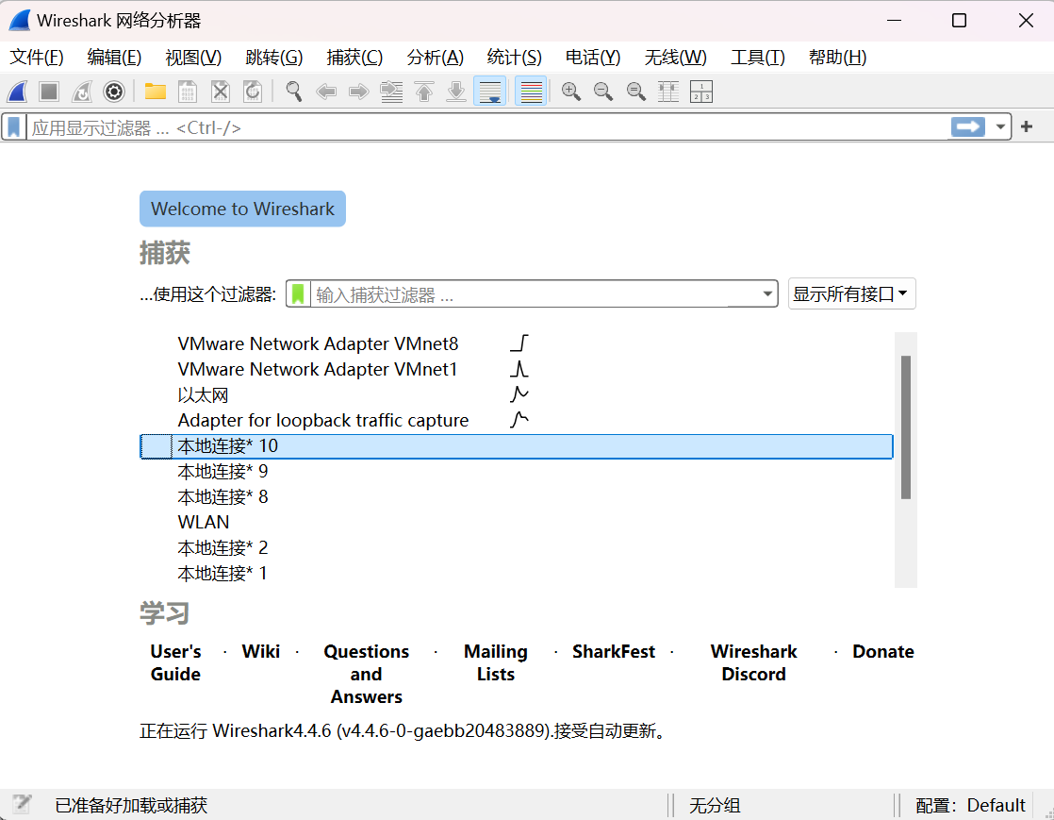Jump to first packet icon
Image resolution: width=1054 pixels, height=820 pixels.
[424, 92]
